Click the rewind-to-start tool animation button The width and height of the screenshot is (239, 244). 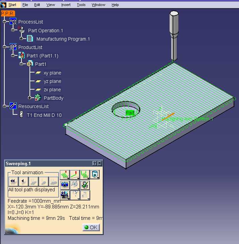pyautogui.click(x=13, y=181)
